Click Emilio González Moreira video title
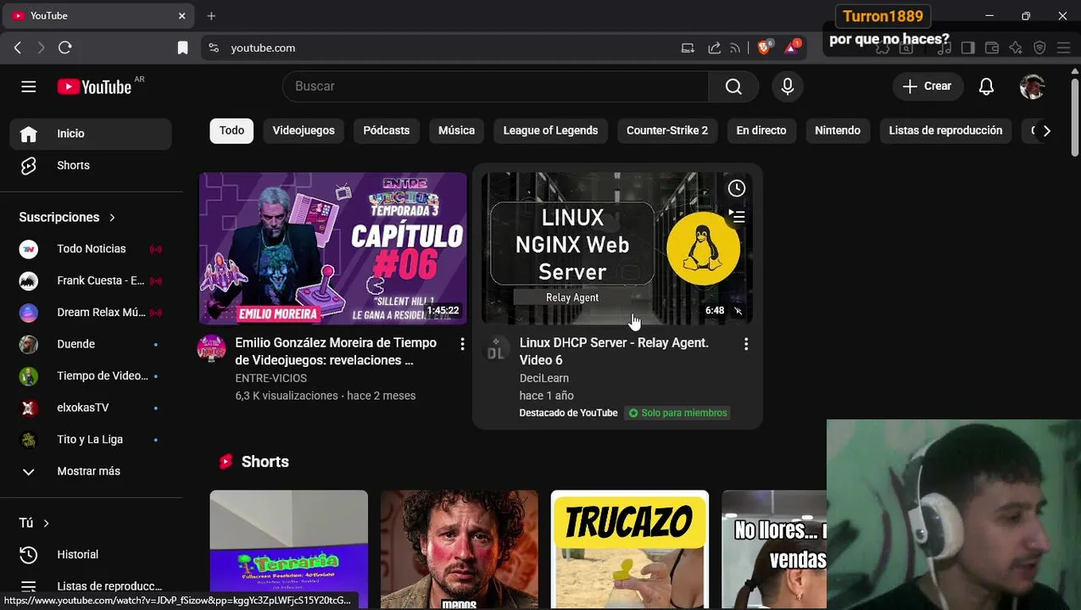1081x610 pixels. pyautogui.click(x=336, y=352)
